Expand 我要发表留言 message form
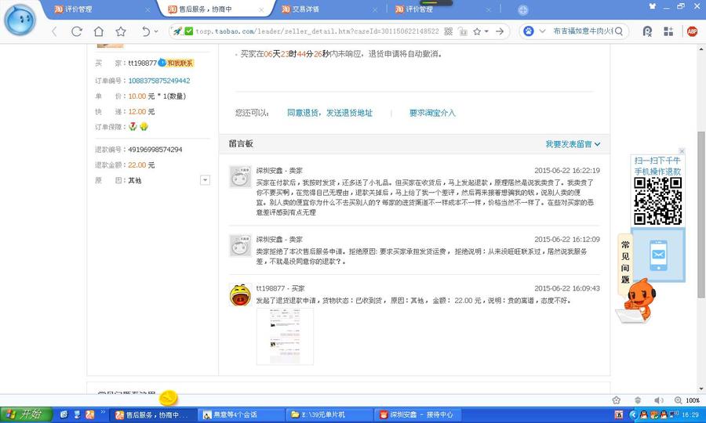Viewport: 706px width, 423px height. point(573,144)
